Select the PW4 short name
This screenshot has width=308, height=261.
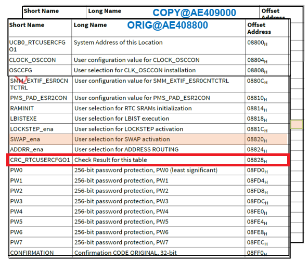click(x=16, y=212)
